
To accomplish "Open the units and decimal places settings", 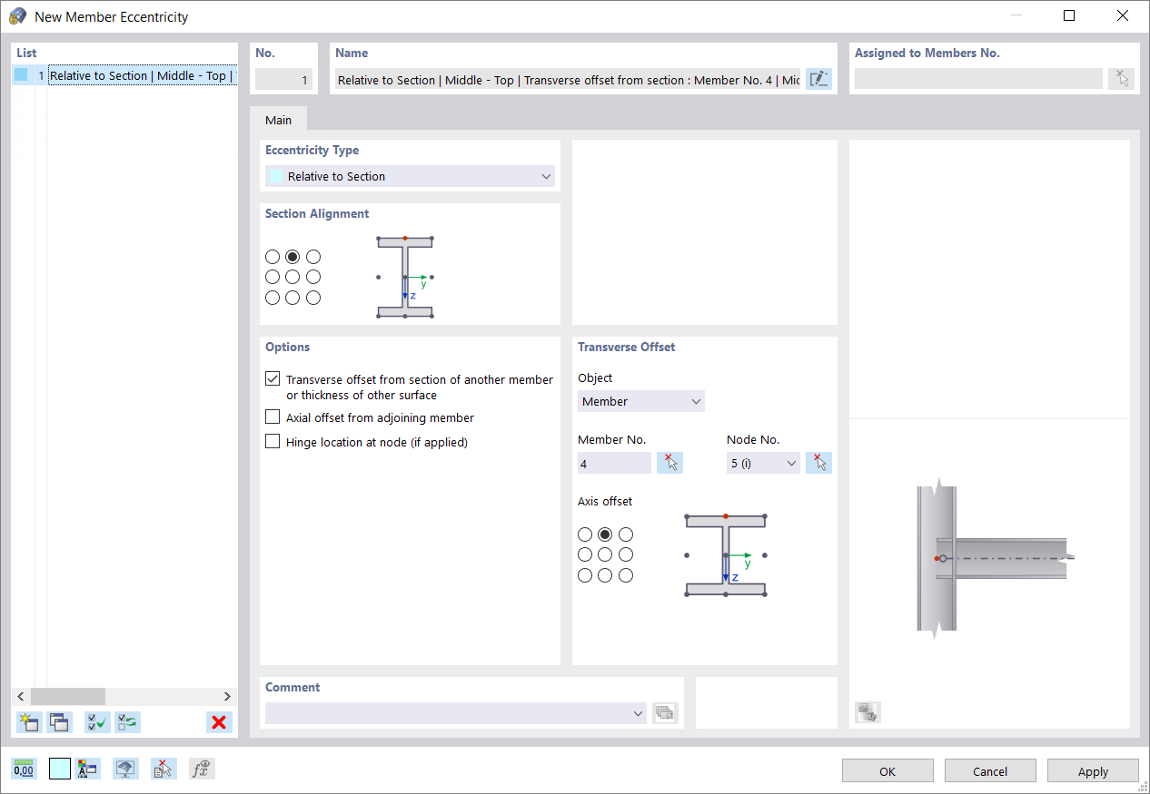I will 24,769.
